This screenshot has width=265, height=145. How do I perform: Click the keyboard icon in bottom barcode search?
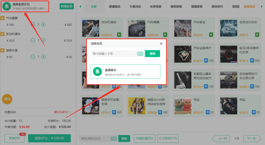(114, 139)
